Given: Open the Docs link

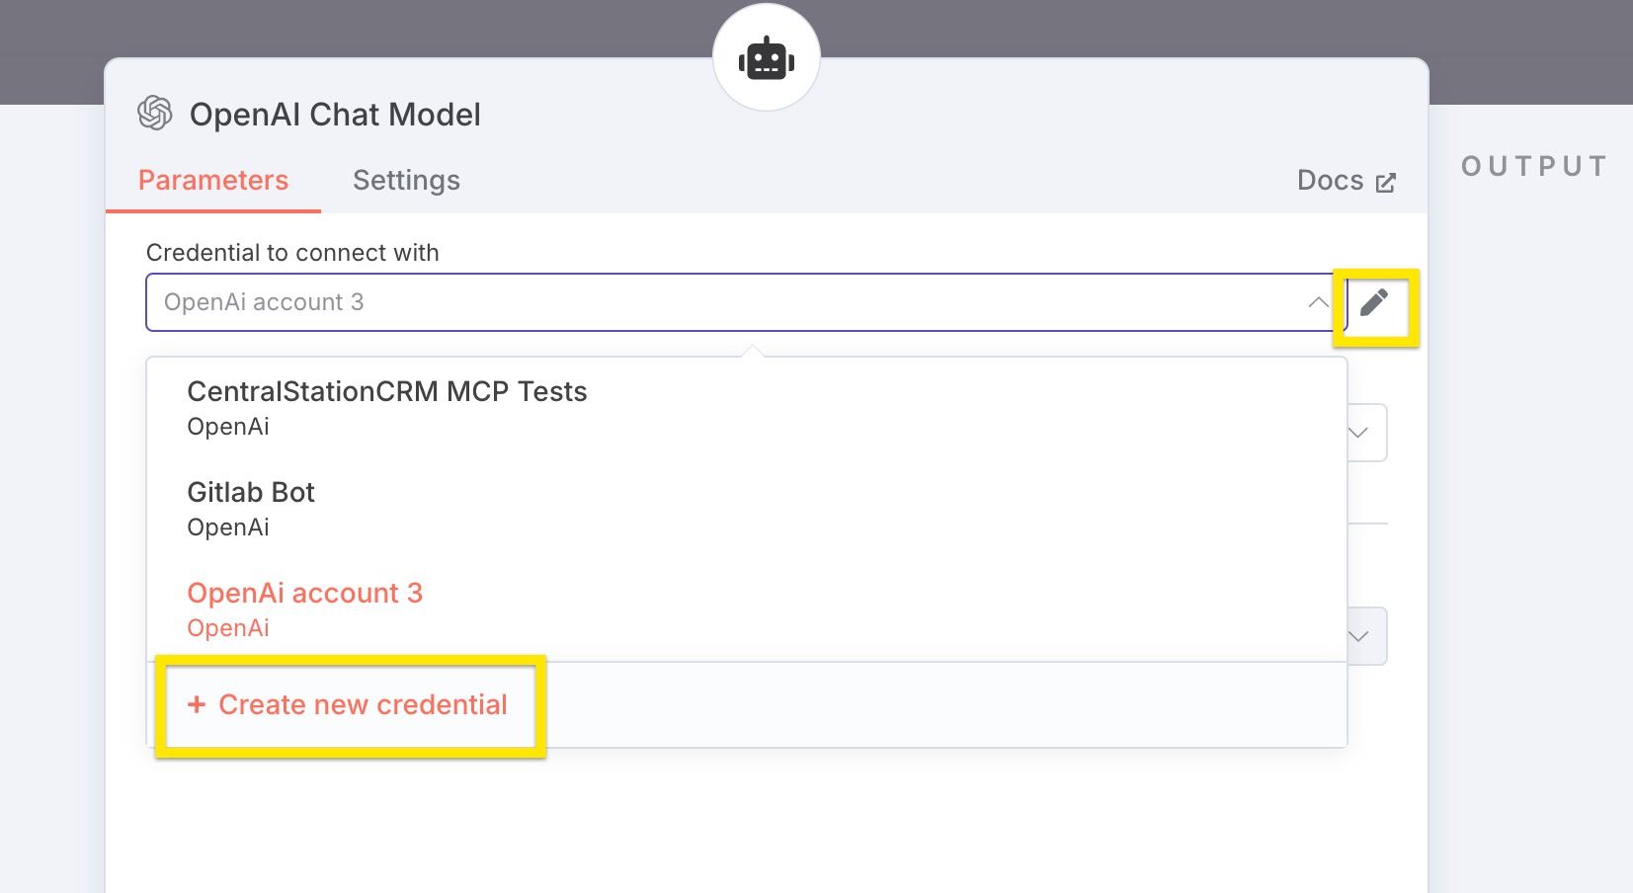Looking at the screenshot, I should click(x=1330, y=181).
